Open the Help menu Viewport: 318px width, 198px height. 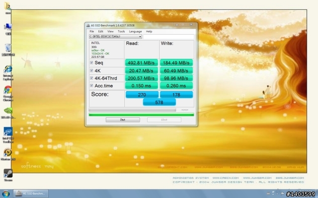pyautogui.click(x=149, y=32)
